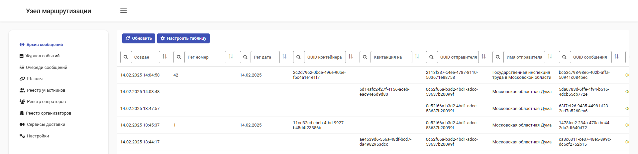Sort table by GUID отправителя arrows
Screen dimensions: 638x154
coord(483,57)
